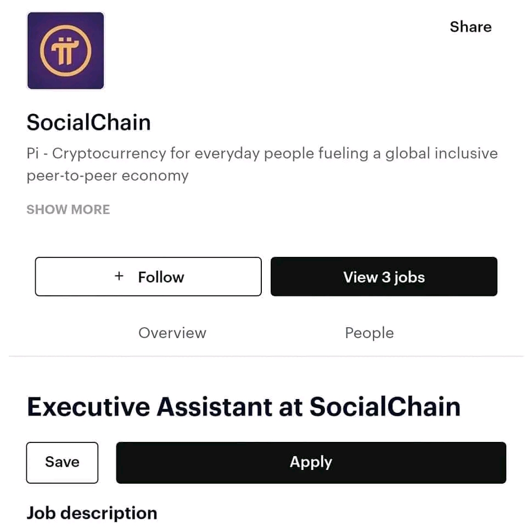
Task: Click the plus icon on Follow
Action: coord(119,276)
